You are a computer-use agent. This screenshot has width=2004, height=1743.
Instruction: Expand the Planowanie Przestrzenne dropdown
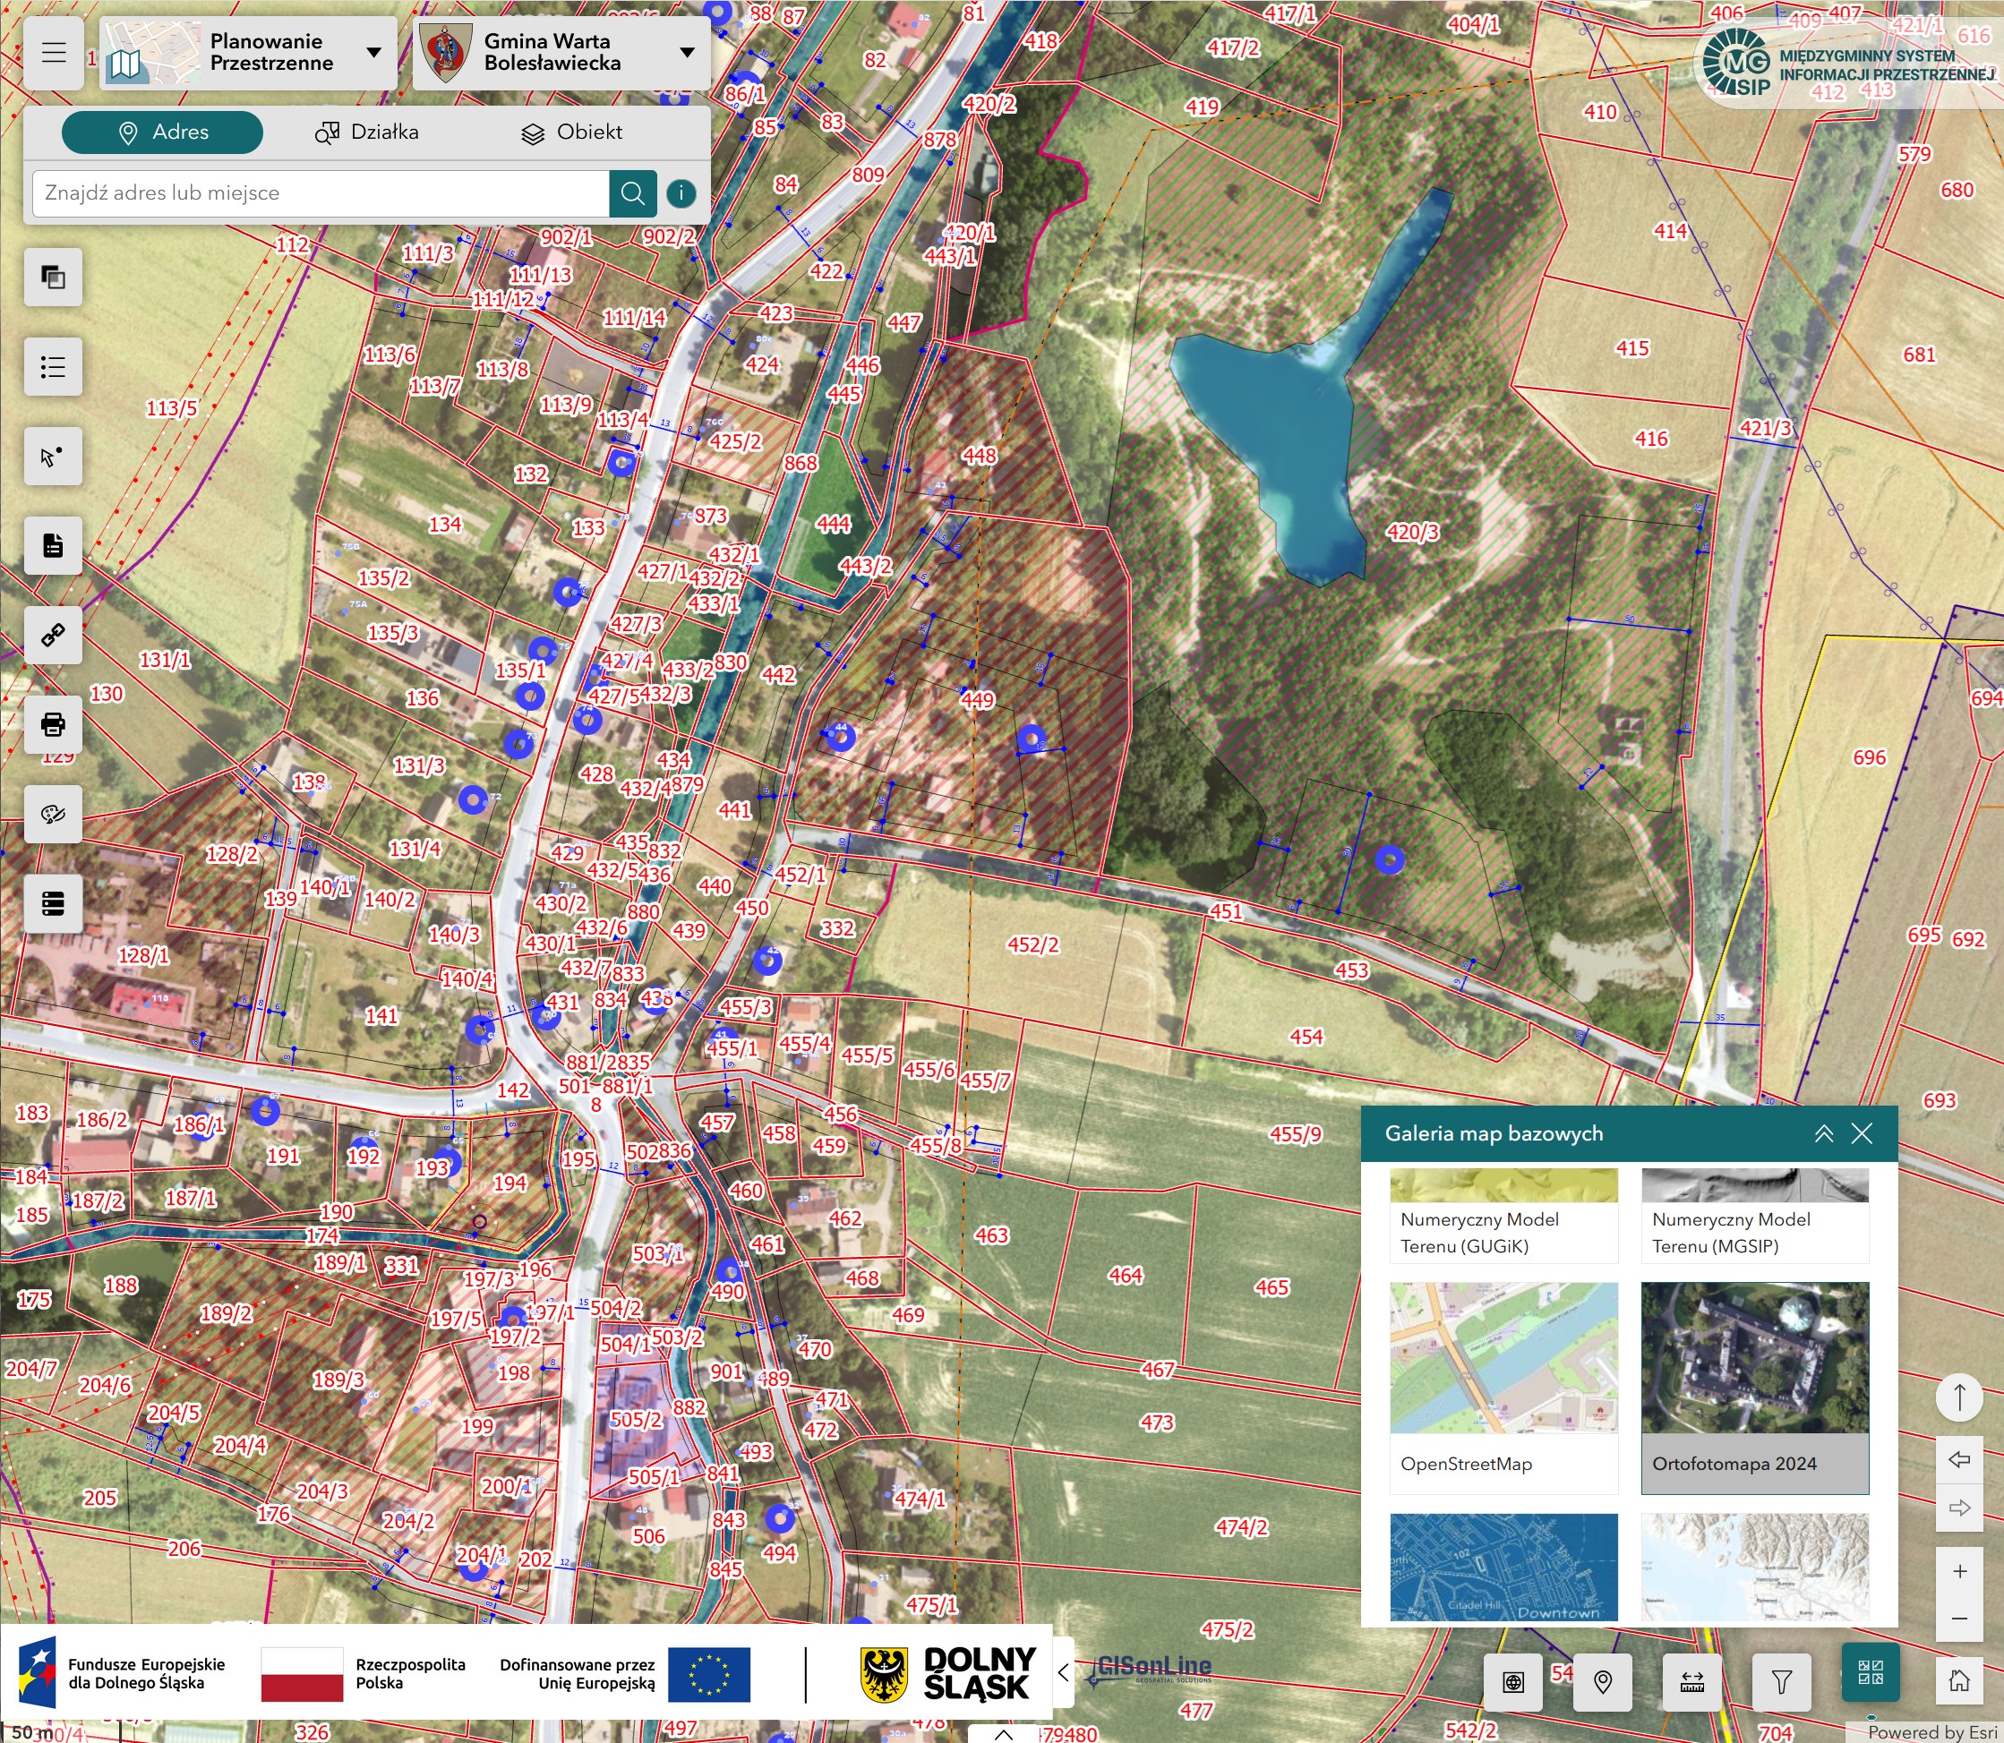click(373, 53)
